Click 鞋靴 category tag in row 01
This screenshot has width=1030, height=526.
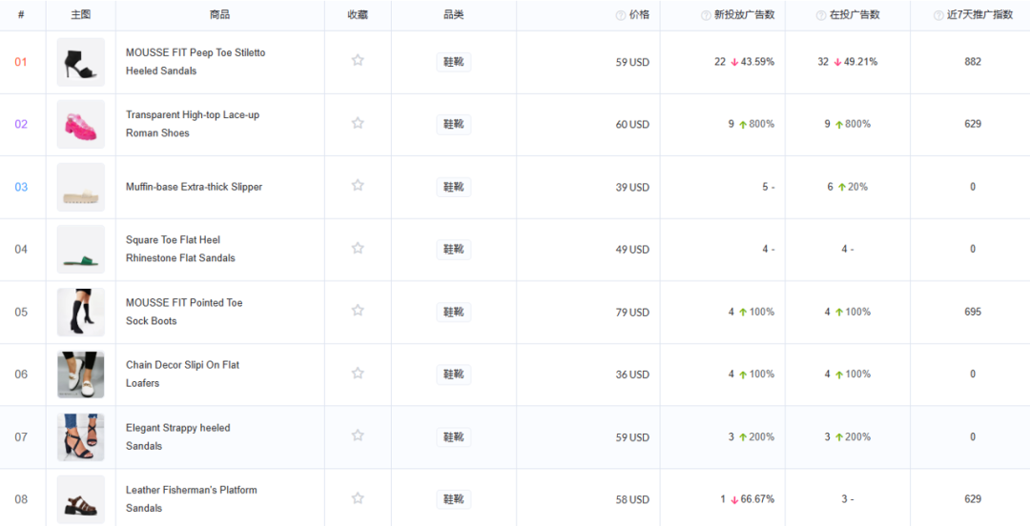[453, 62]
